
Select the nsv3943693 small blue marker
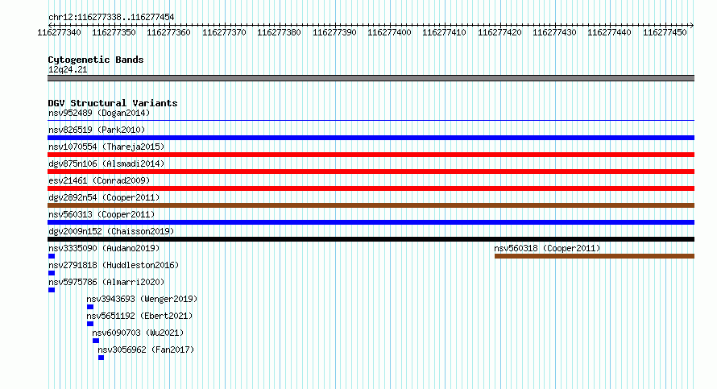[x=90, y=307]
